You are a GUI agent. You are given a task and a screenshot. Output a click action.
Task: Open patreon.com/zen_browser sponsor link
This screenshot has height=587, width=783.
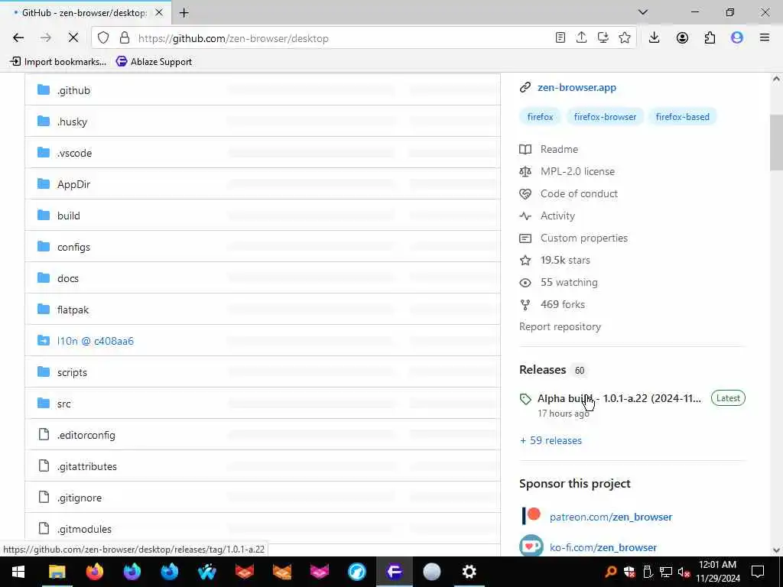point(611,517)
